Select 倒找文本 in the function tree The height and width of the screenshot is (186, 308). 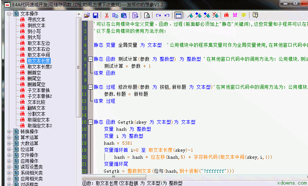click(36, 25)
